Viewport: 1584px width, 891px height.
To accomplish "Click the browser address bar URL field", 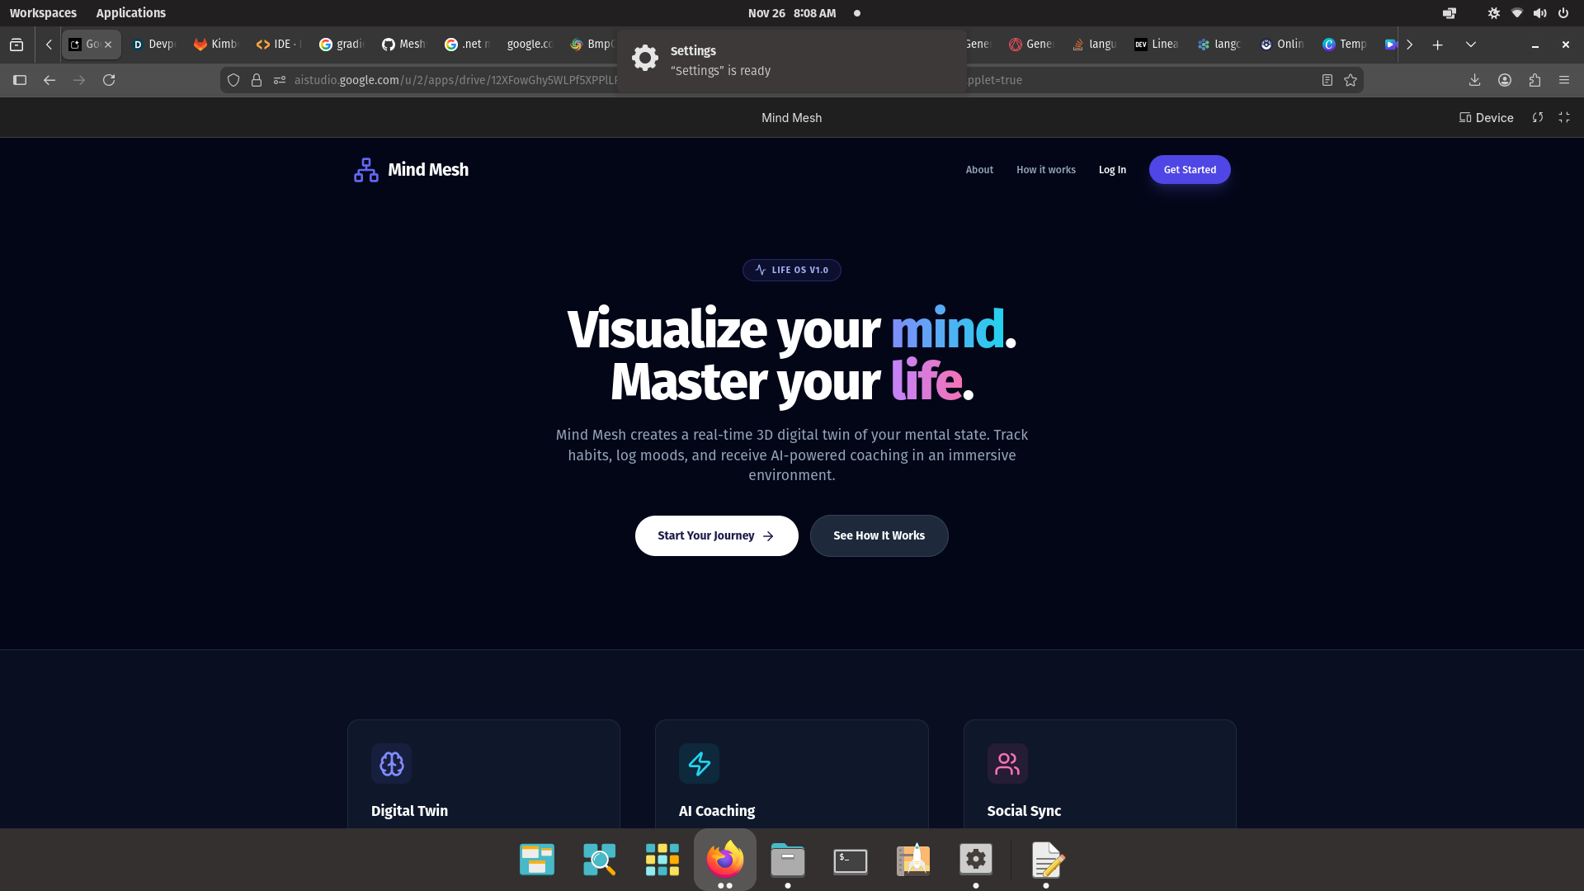I will point(454,80).
